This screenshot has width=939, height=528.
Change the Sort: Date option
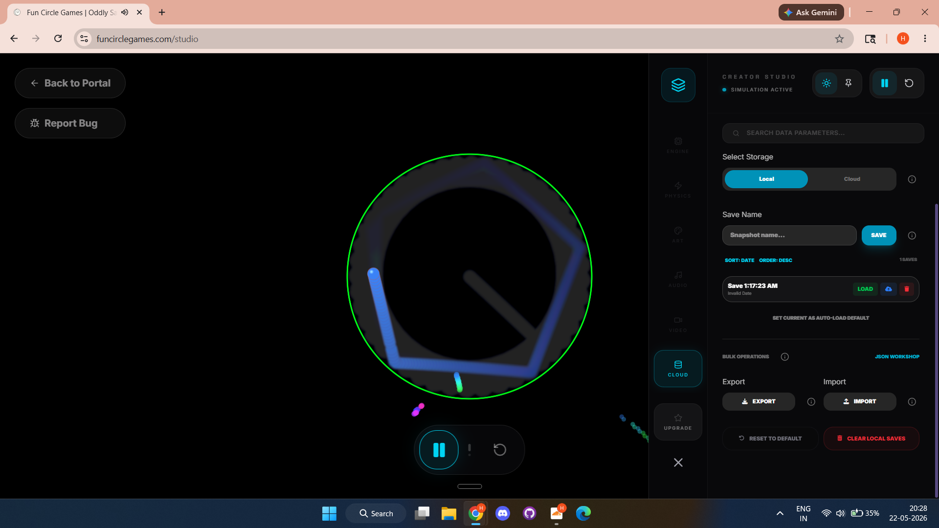tap(739, 260)
